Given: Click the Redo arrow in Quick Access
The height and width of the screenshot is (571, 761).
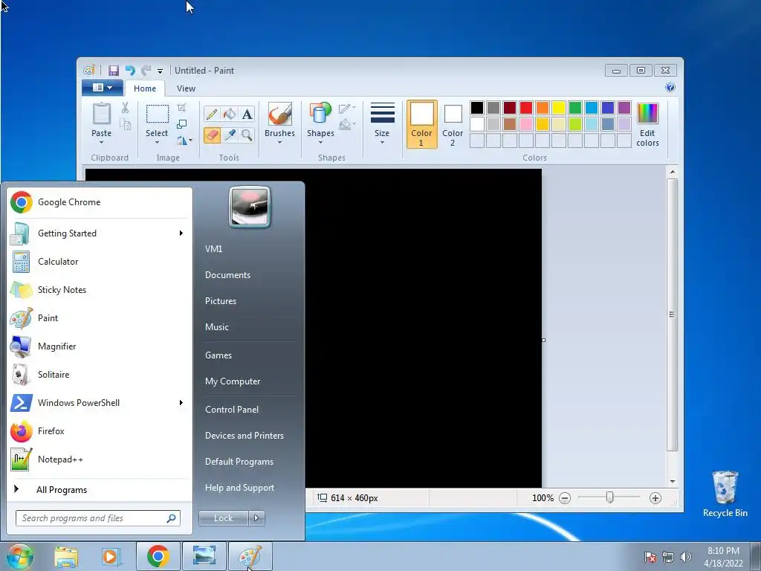Looking at the screenshot, I should point(146,71).
